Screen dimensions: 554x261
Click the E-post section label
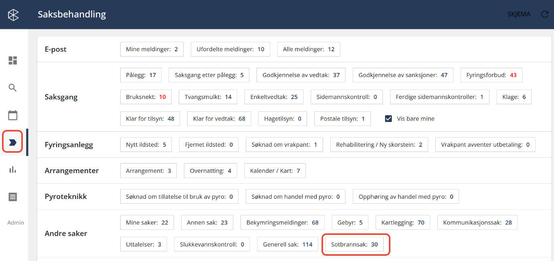56,49
